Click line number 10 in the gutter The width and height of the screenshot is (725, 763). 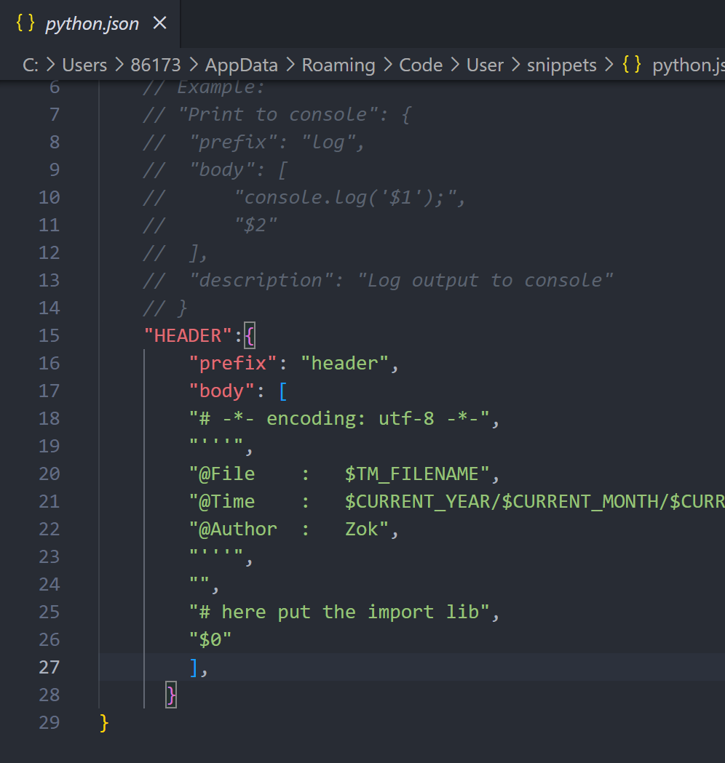[x=49, y=198]
